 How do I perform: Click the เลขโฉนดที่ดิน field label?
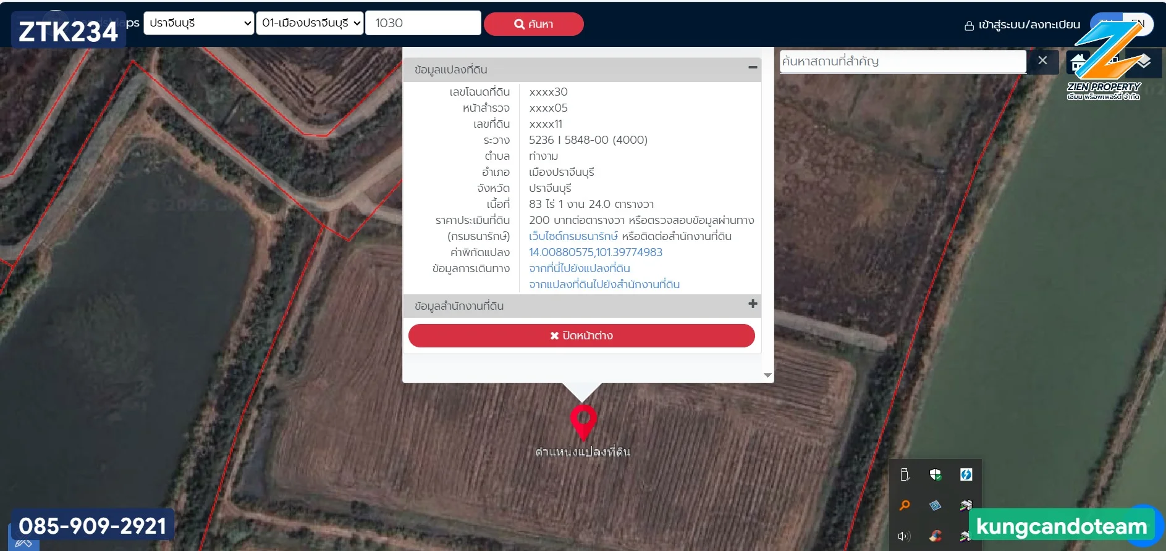point(479,92)
